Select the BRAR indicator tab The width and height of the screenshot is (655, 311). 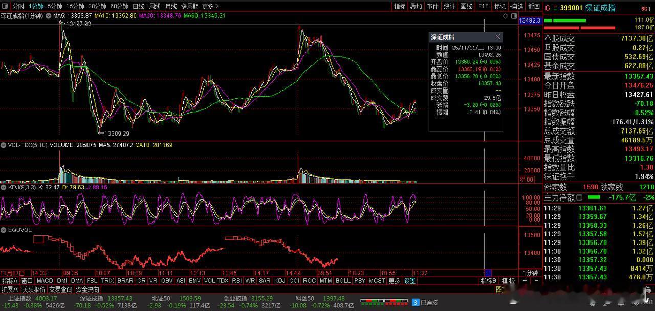125,281
